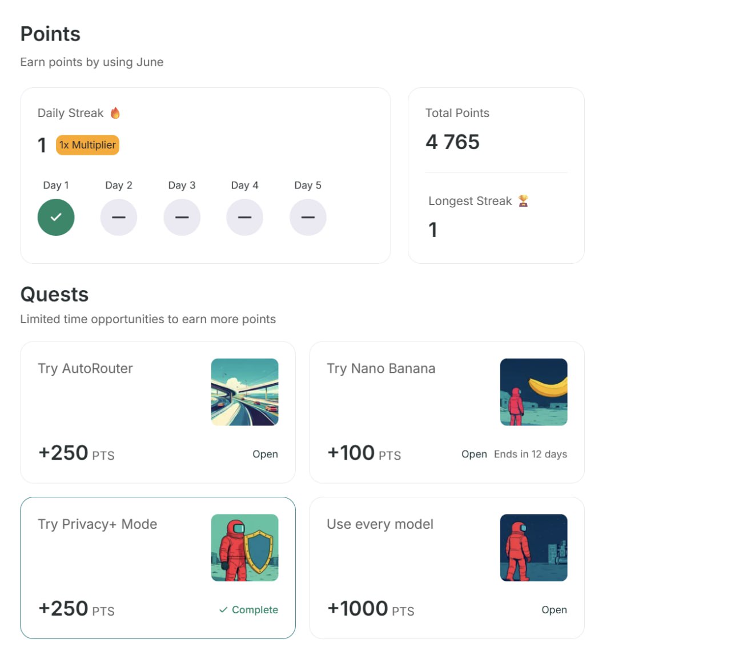Open the Try AutoRouter highway thumbnail
Screen dimensions: 731x671
(x=245, y=392)
